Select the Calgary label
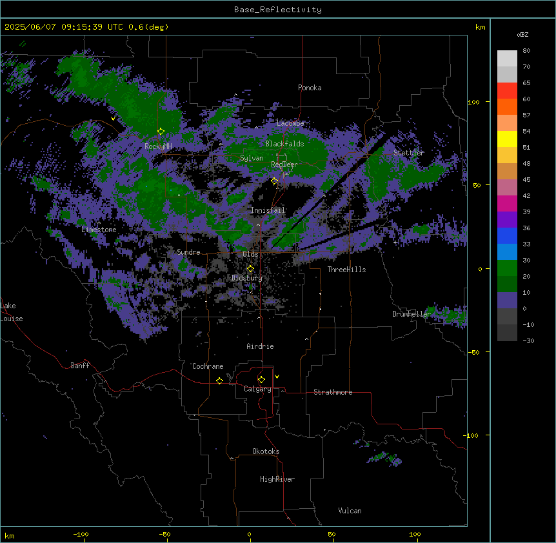 pyautogui.click(x=258, y=389)
